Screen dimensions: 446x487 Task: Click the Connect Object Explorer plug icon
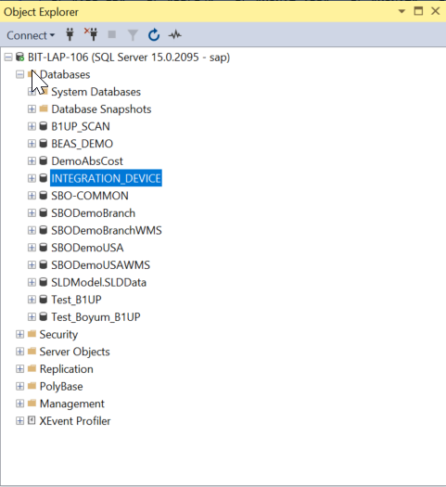pos(70,34)
